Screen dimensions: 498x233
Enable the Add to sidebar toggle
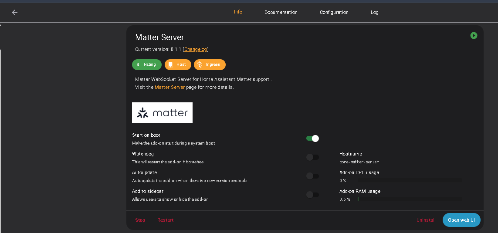coord(312,195)
